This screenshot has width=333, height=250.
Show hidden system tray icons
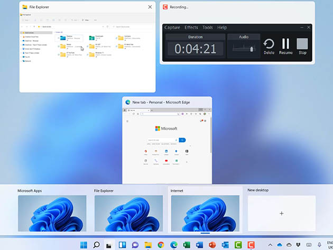(x=270, y=245)
